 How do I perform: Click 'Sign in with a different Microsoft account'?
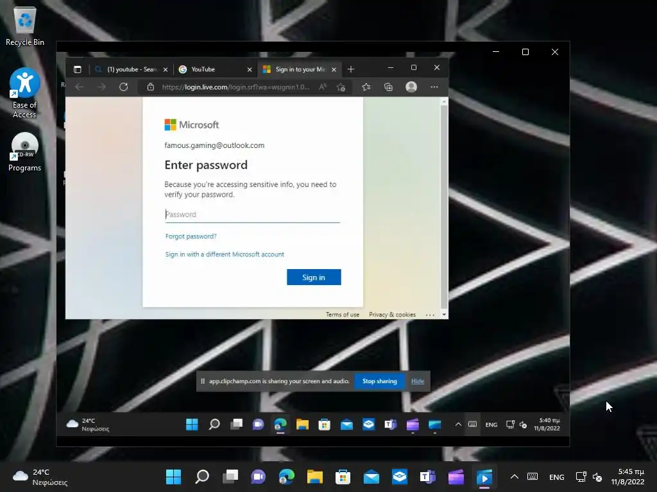225,254
